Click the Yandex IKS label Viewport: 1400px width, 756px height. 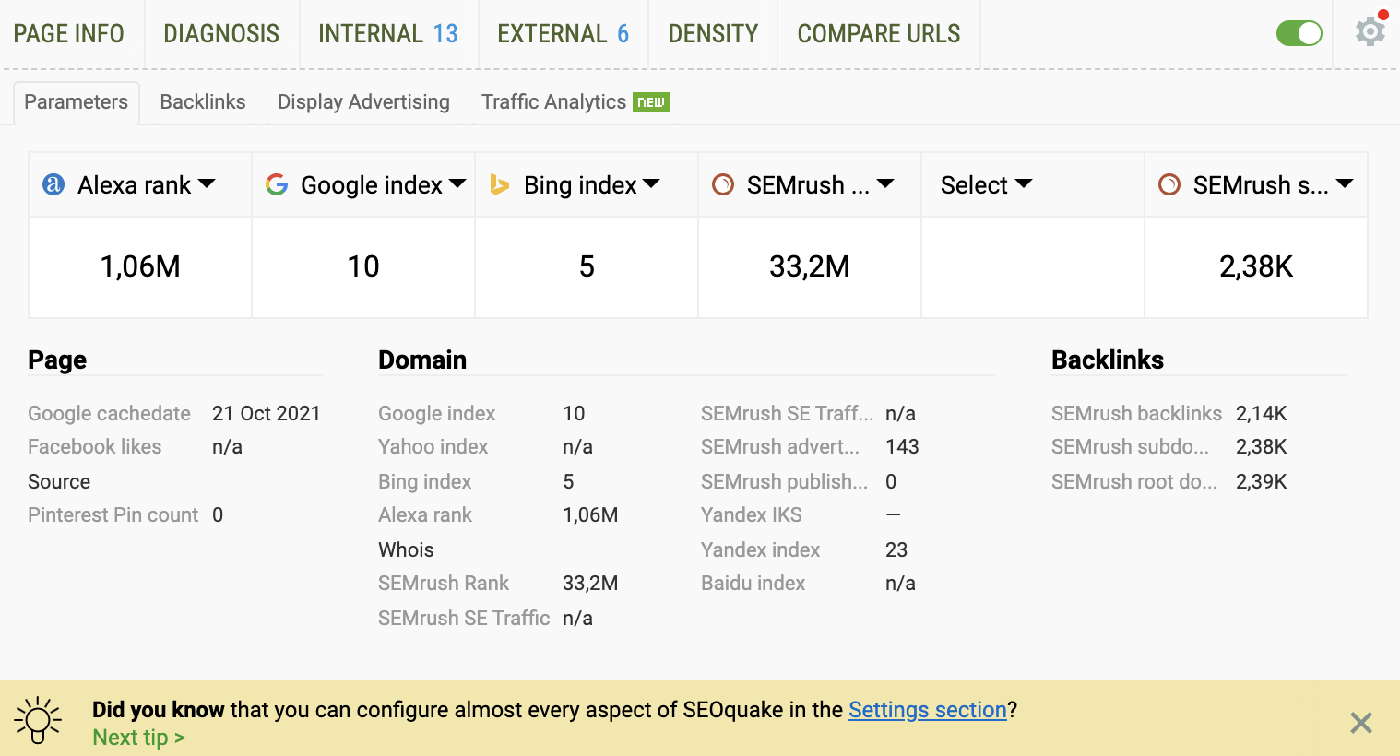click(x=751, y=514)
